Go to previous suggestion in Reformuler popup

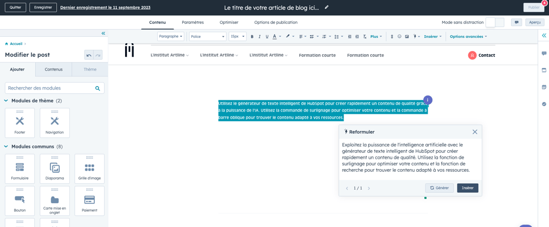pyautogui.click(x=347, y=188)
